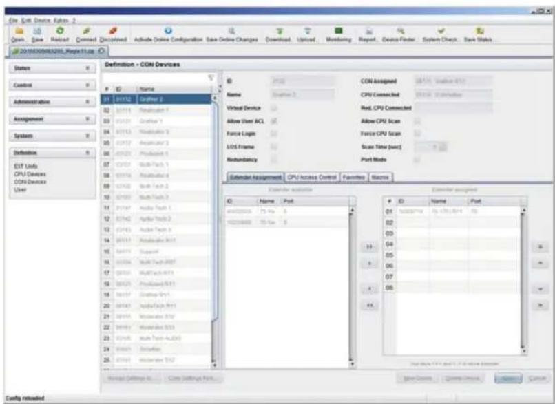Click the red Disconnect toolbar icon
Image resolution: width=555 pixels, height=404 pixels.
point(113,31)
